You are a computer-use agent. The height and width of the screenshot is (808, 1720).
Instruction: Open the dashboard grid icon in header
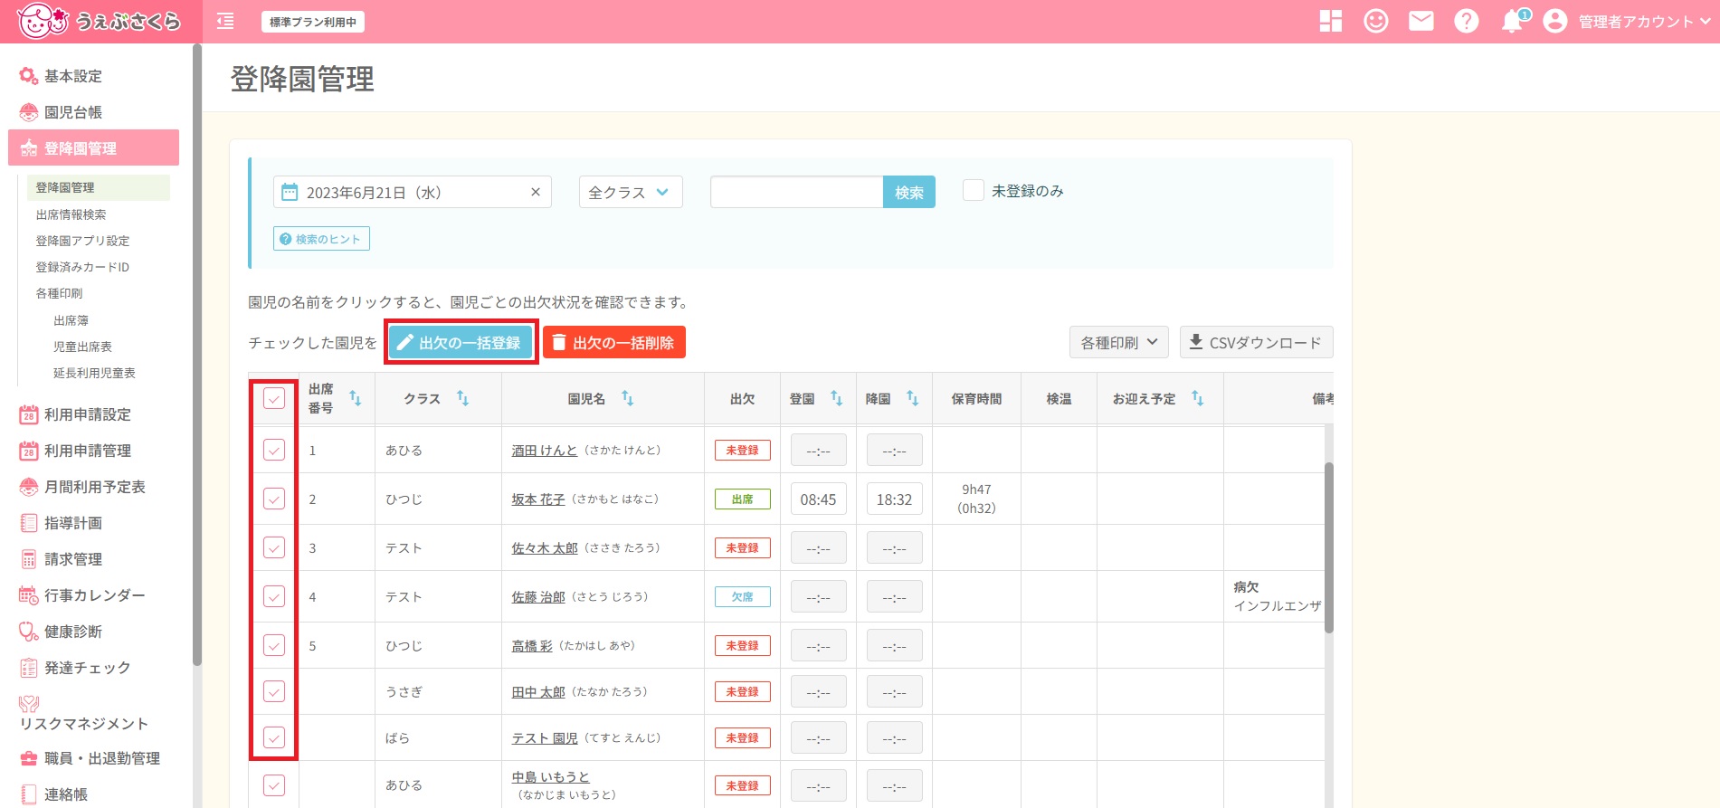point(1331,21)
